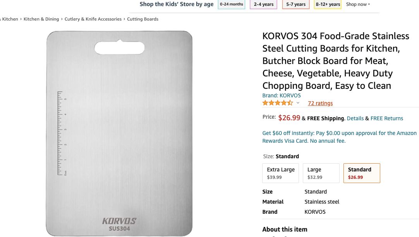The height and width of the screenshot is (237, 419).
Task: Open shipping Details link
Action: click(x=355, y=118)
